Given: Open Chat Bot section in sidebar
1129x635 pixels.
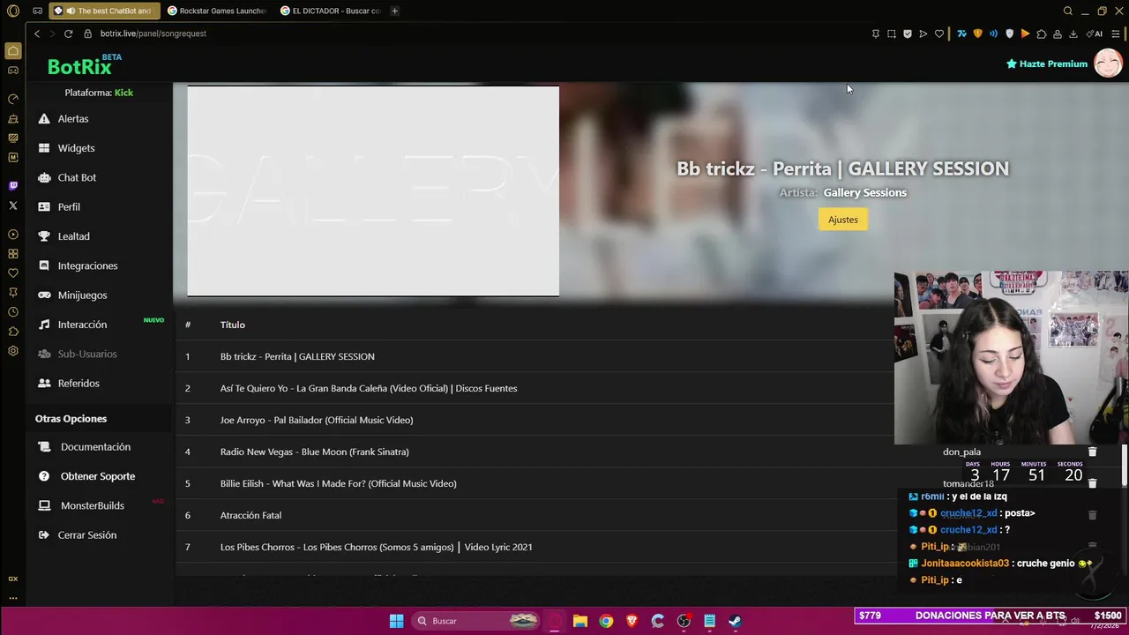Looking at the screenshot, I should (77, 177).
